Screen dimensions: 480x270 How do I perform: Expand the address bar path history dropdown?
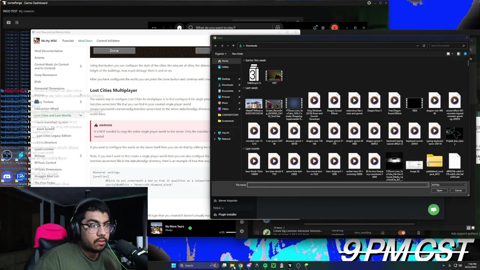click(x=417, y=46)
